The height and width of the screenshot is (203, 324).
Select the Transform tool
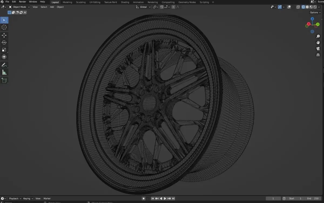[4, 57]
